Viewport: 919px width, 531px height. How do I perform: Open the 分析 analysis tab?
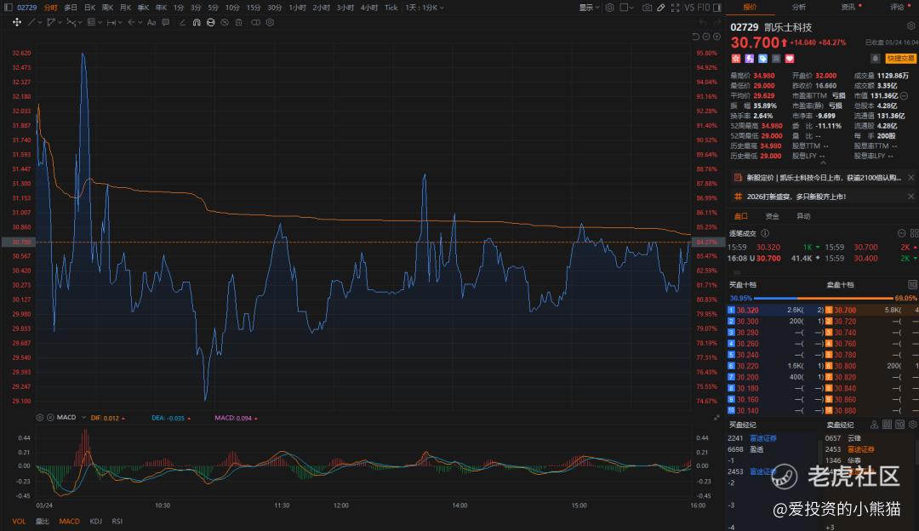pos(799,7)
